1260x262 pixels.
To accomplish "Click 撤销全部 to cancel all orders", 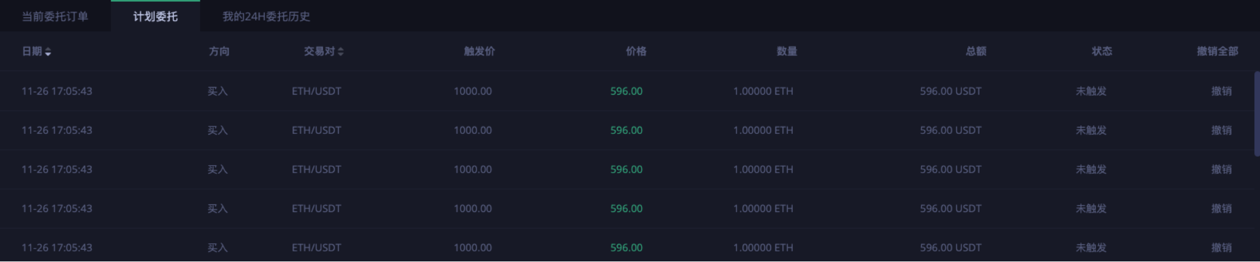I will pos(1217,52).
